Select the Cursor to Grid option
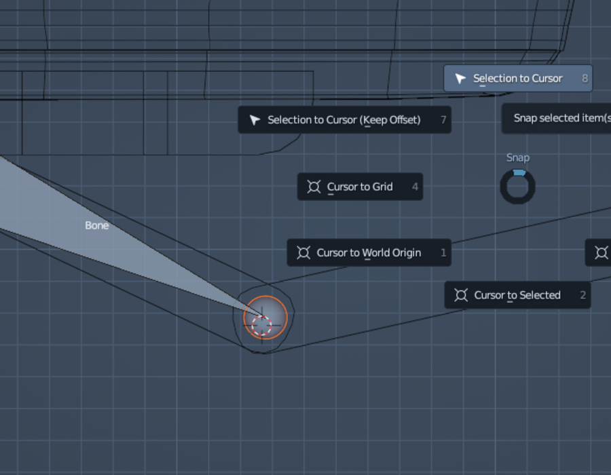The image size is (611, 475). [x=360, y=187]
